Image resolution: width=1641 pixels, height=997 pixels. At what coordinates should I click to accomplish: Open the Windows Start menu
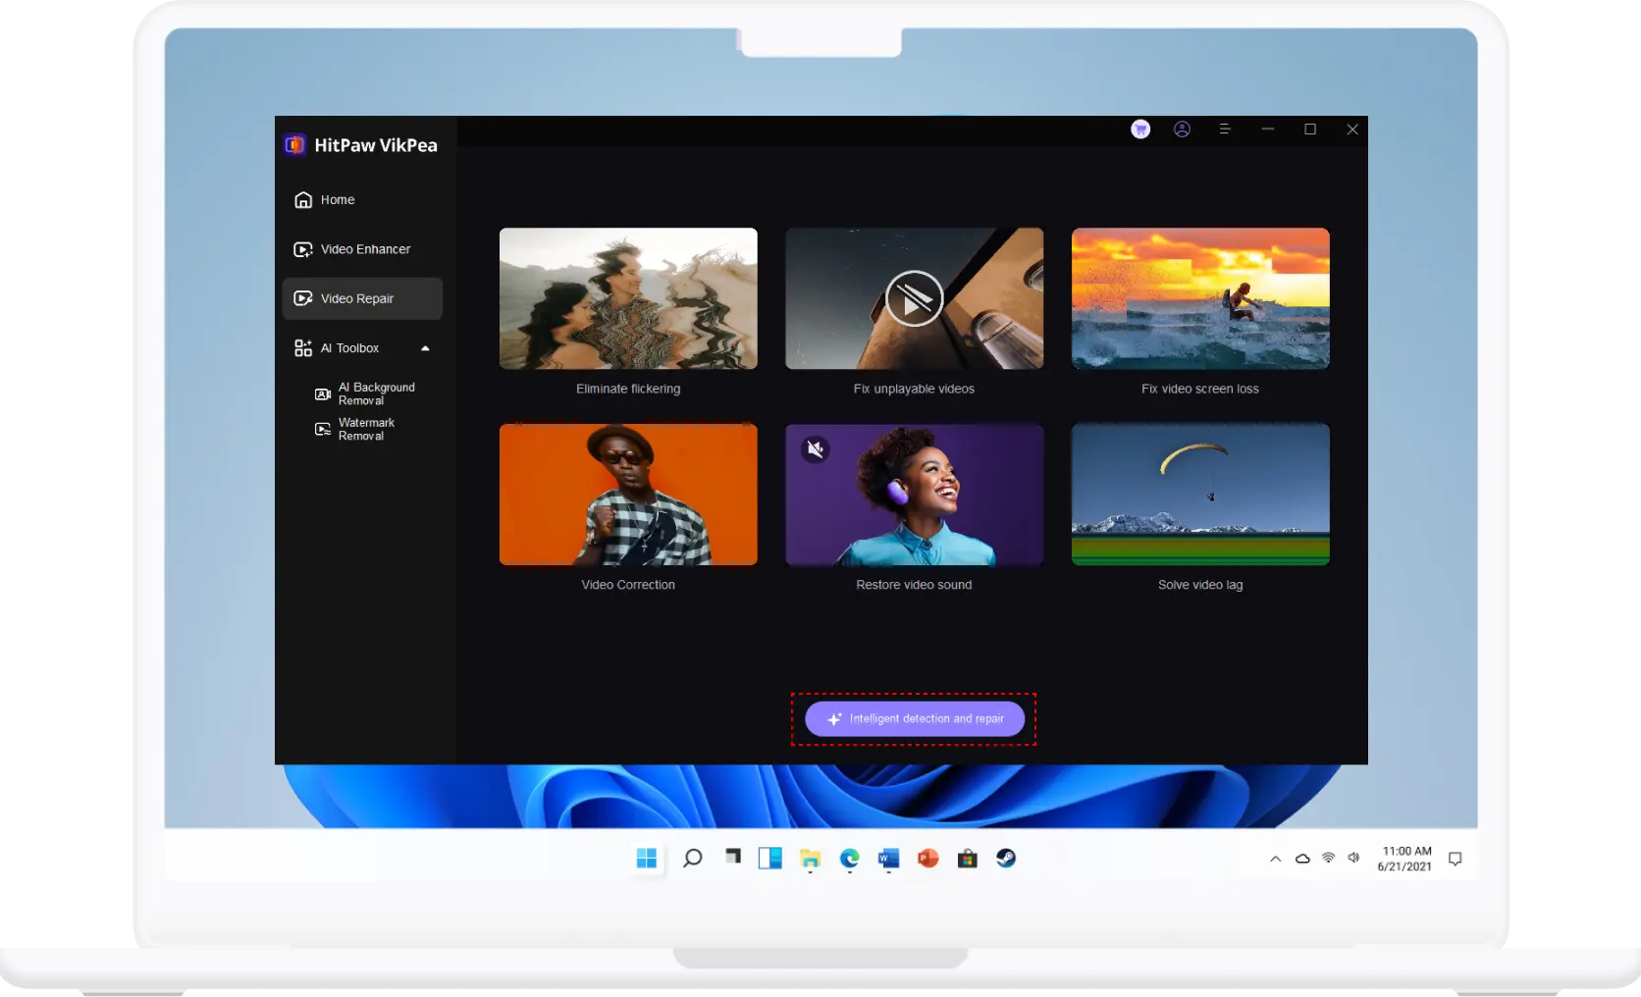click(647, 859)
